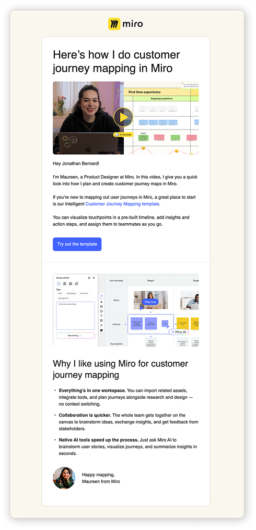Select the image icon in Create with AI
Viewport: 256px width, 530px height.
pyautogui.click(x=70, y=284)
